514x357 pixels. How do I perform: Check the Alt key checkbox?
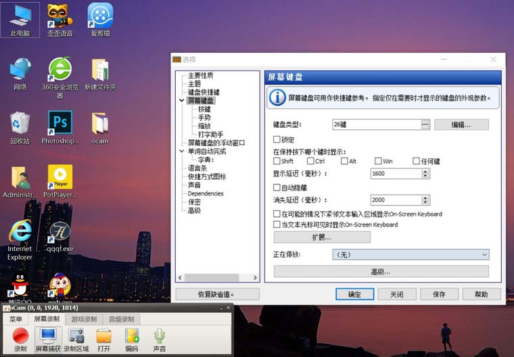344,161
